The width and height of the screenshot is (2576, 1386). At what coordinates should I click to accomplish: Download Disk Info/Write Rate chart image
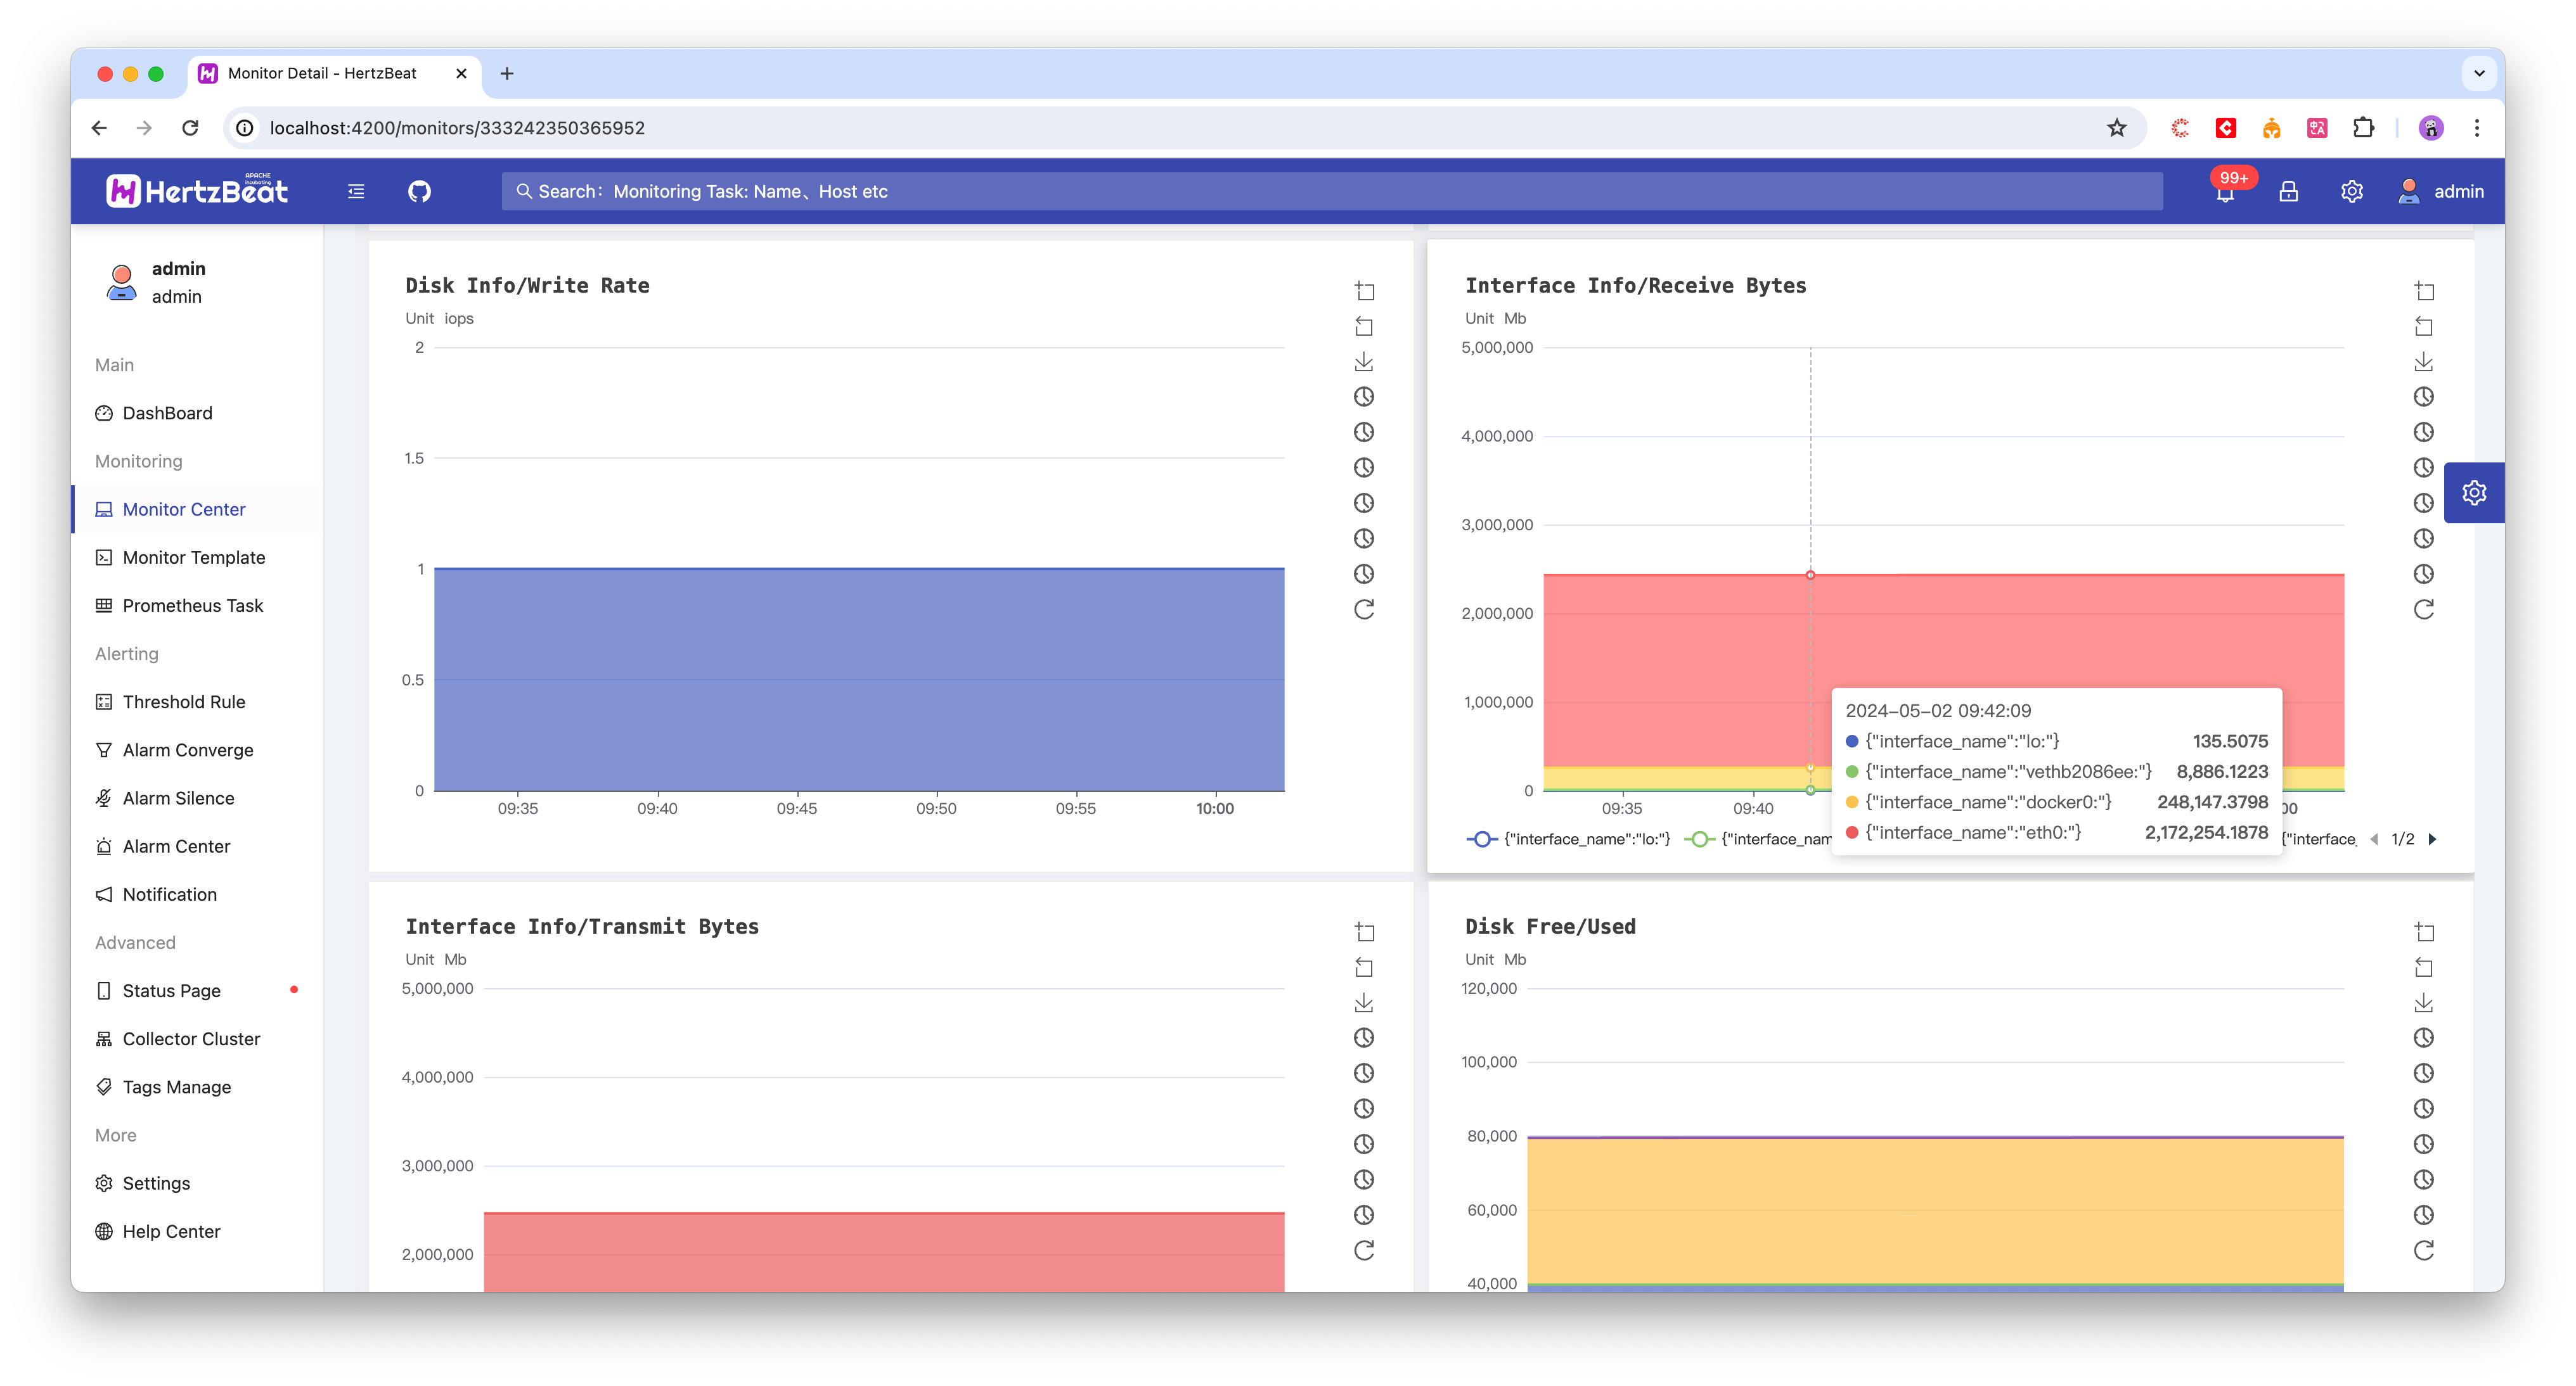(1364, 360)
